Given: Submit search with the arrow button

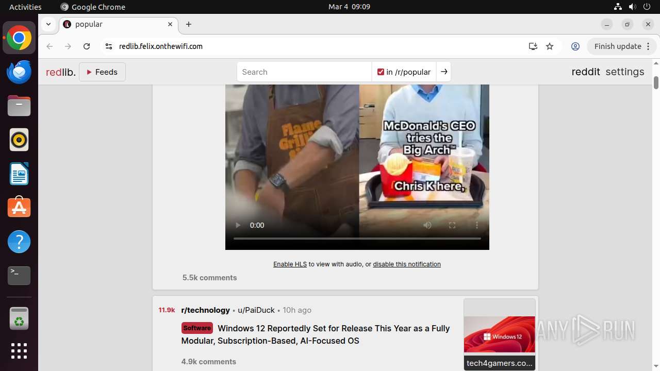Looking at the screenshot, I should click(444, 72).
